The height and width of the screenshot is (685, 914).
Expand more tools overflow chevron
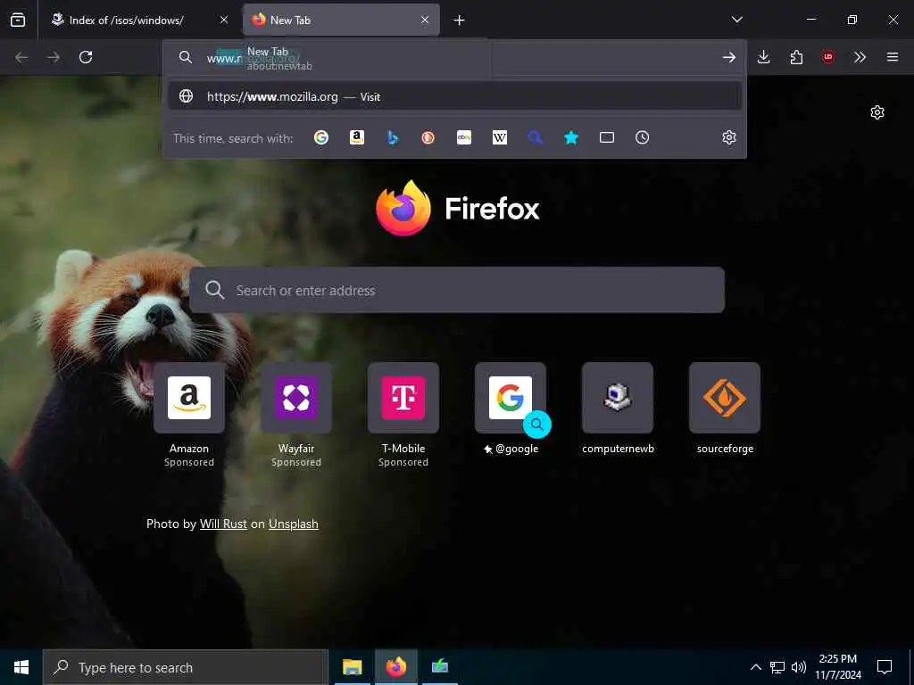pyautogui.click(x=860, y=57)
